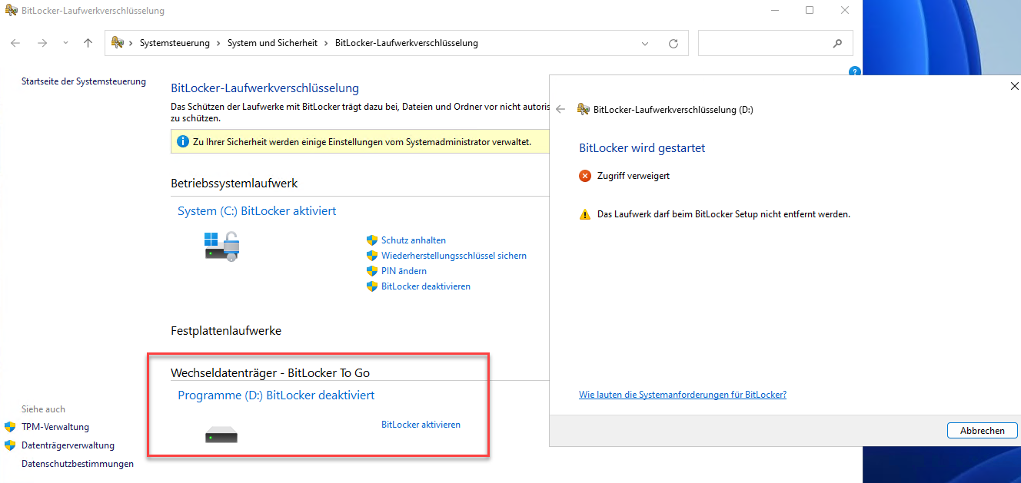Click BitLocker aktivieren for drive D

421,425
